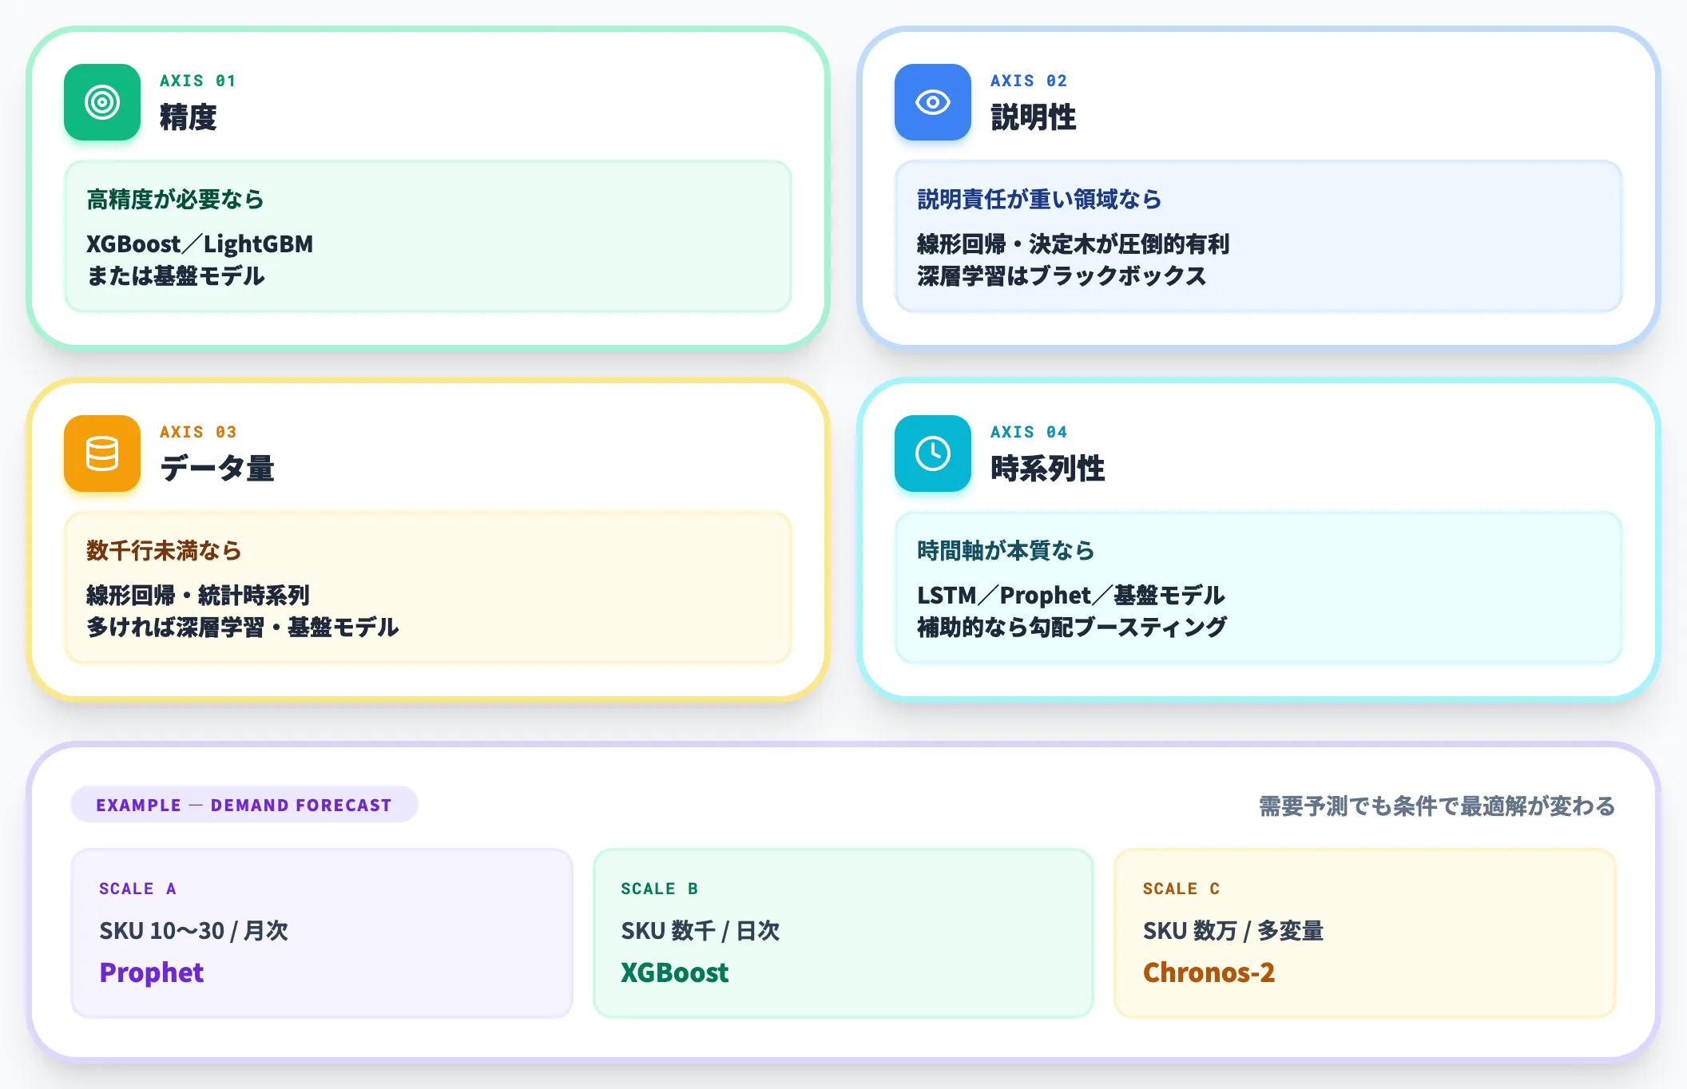Click the SCALE C label
1687x1089 pixels.
click(1181, 889)
